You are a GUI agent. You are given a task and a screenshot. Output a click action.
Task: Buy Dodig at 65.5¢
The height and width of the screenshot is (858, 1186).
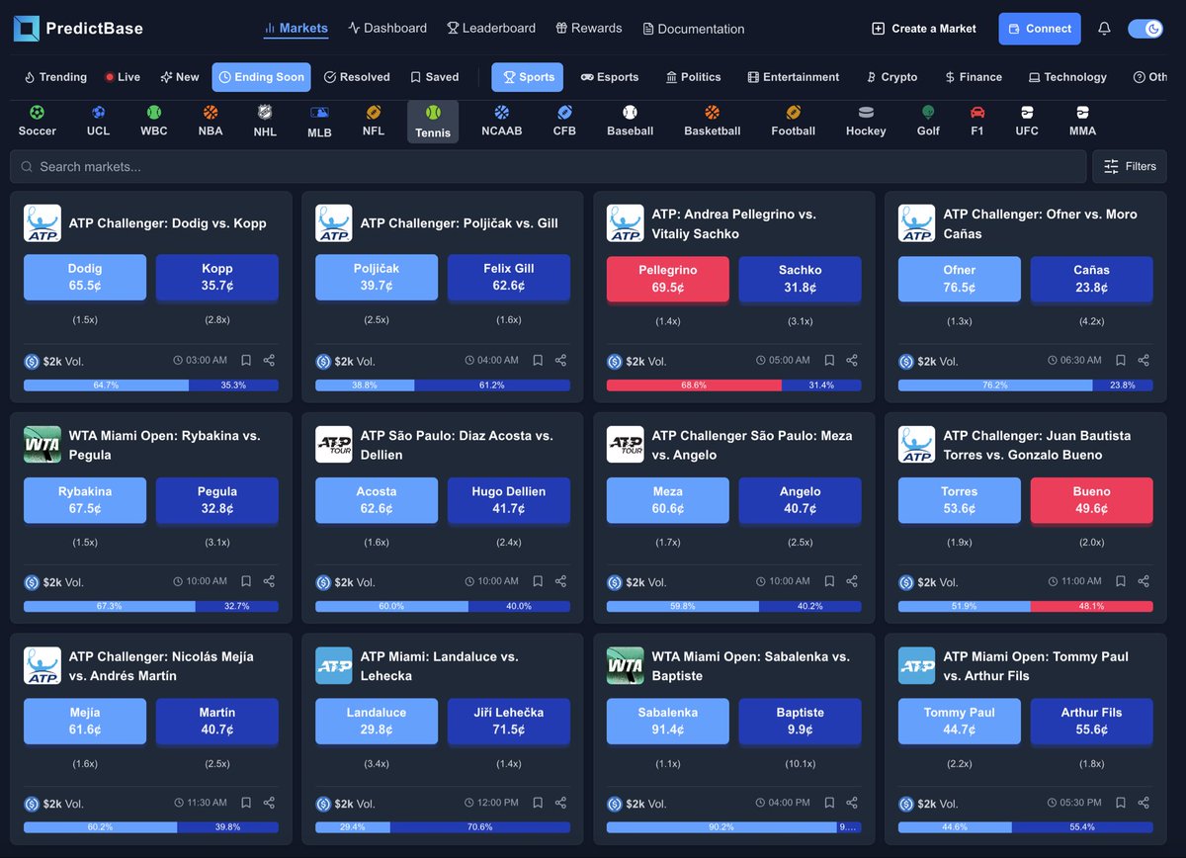85,278
